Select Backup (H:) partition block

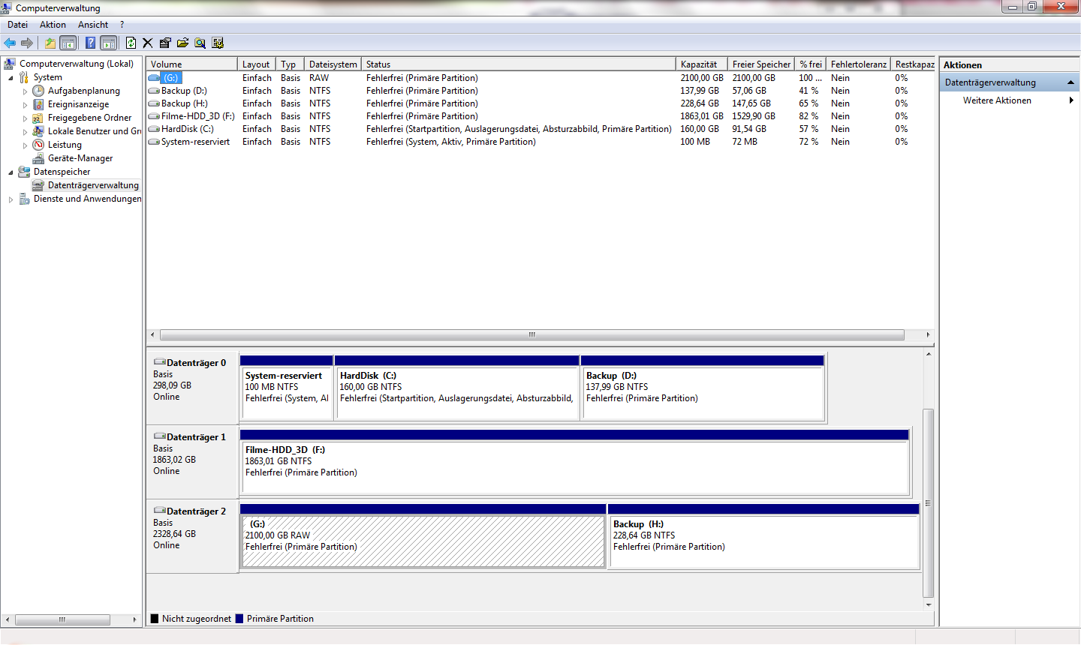click(763, 535)
